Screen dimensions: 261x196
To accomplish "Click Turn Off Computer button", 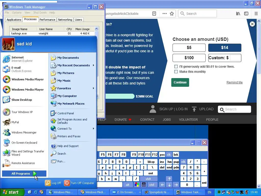I will tap(79, 183).
